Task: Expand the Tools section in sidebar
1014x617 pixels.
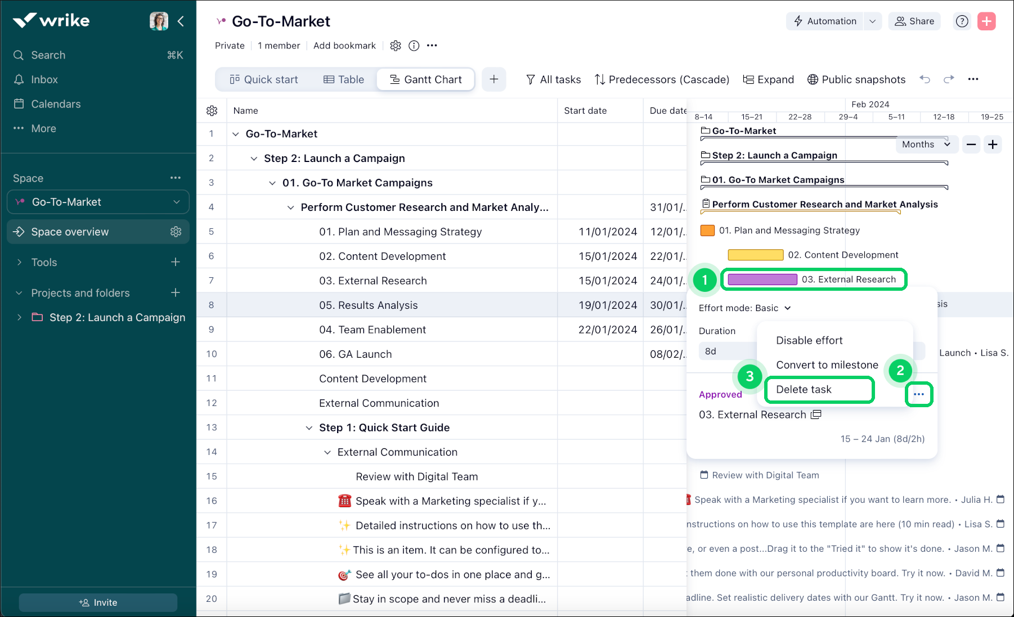Action: 20,262
